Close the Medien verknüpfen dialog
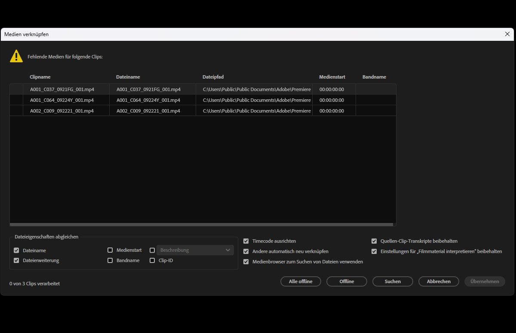The width and height of the screenshot is (516, 333). [x=507, y=34]
